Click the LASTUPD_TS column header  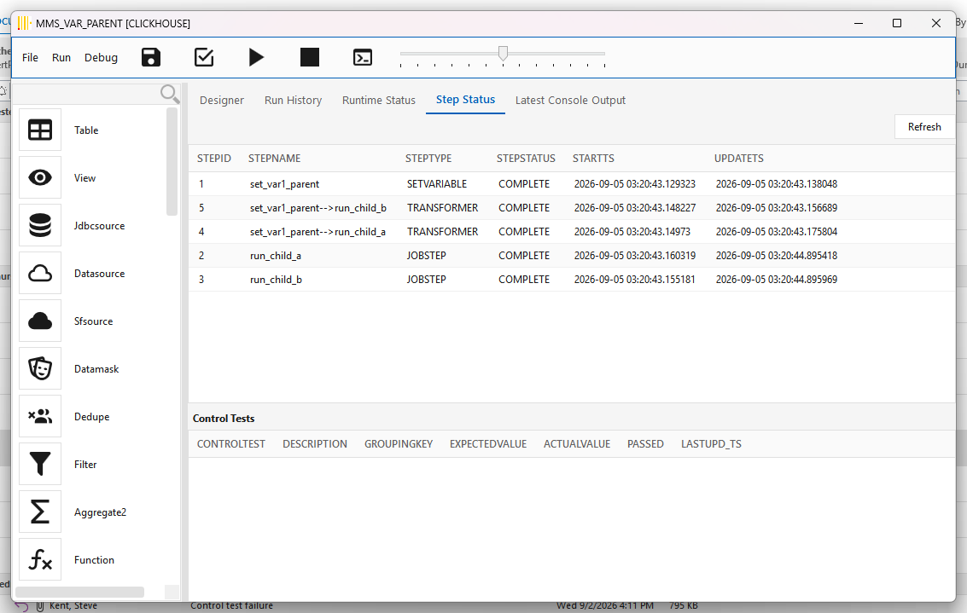tap(711, 443)
